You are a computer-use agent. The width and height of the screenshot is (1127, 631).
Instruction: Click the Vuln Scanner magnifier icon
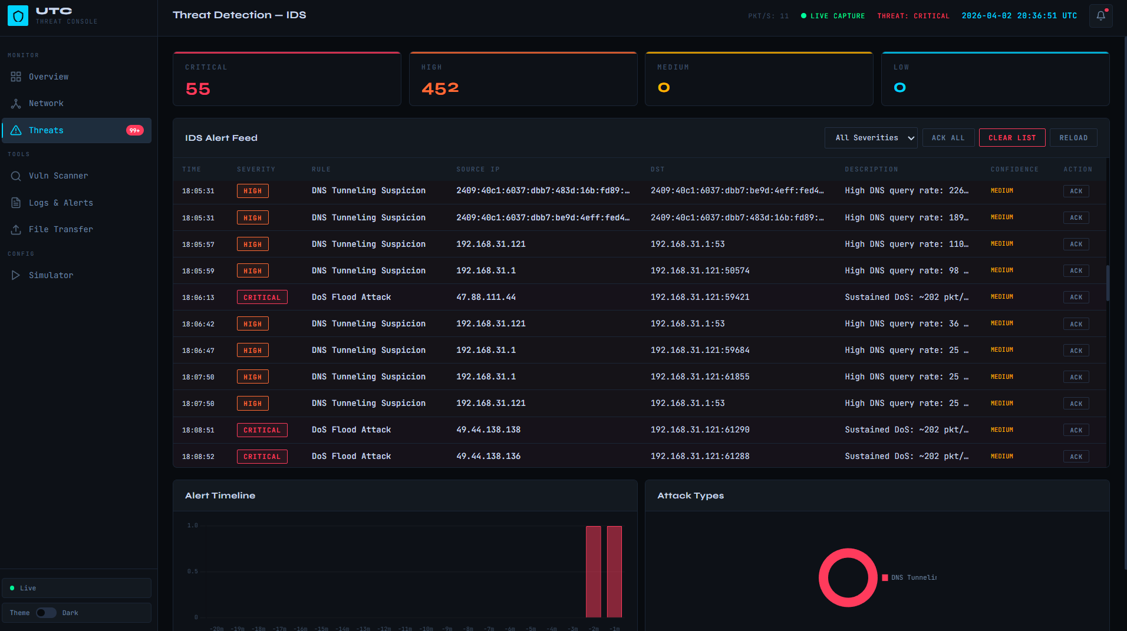16,176
